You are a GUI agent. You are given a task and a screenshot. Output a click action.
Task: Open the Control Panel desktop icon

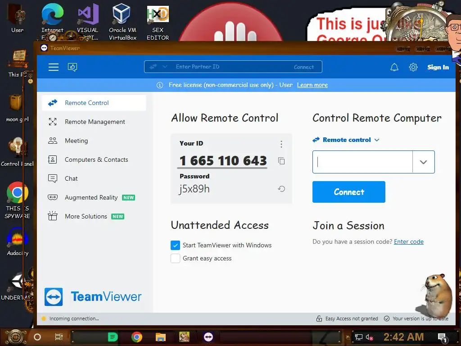point(17,152)
